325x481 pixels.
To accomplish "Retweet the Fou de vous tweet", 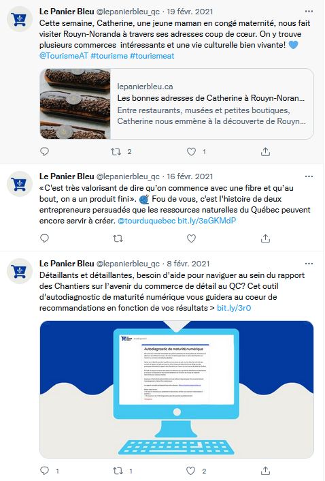I will coord(118,238).
